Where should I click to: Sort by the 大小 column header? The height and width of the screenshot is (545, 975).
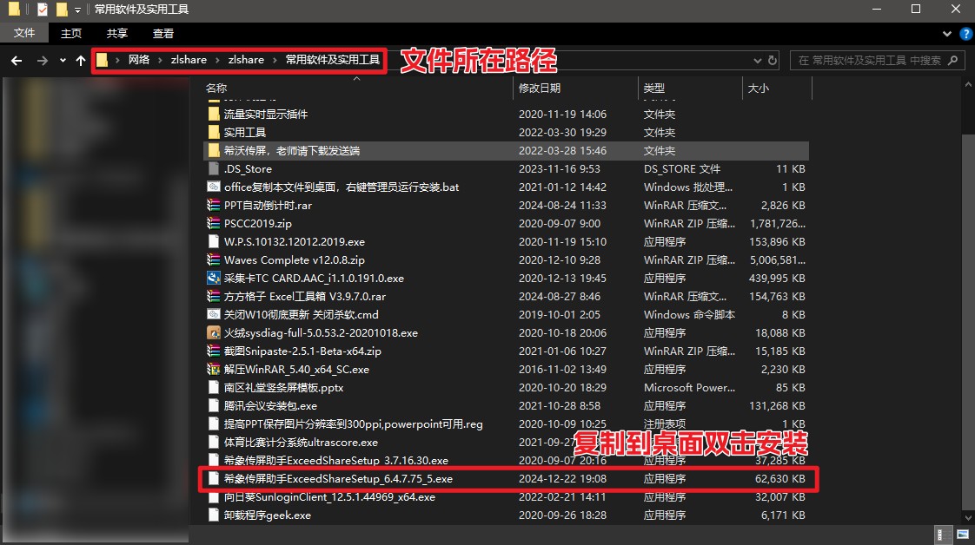click(758, 89)
